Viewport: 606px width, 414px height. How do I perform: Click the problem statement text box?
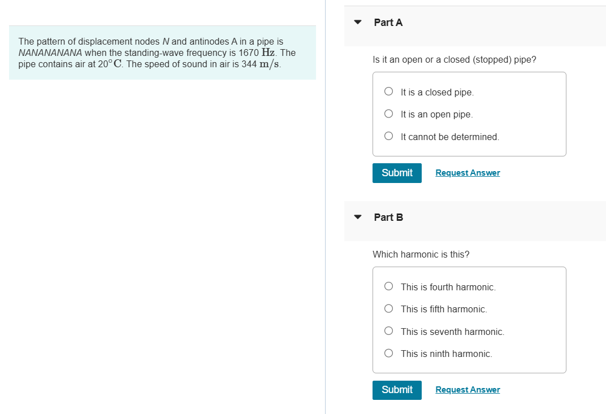coord(162,53)
